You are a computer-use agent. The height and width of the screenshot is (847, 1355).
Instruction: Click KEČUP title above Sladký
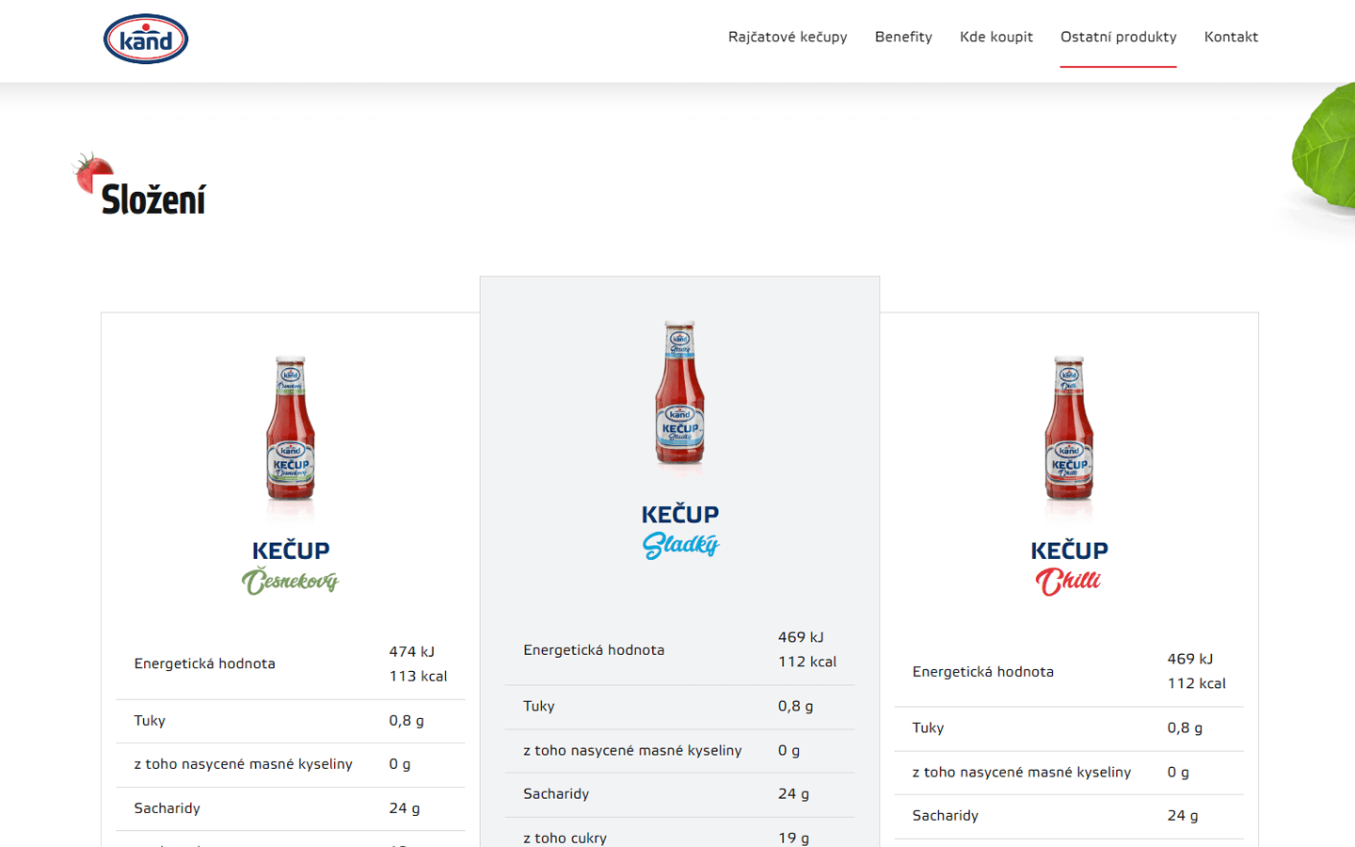680,515
